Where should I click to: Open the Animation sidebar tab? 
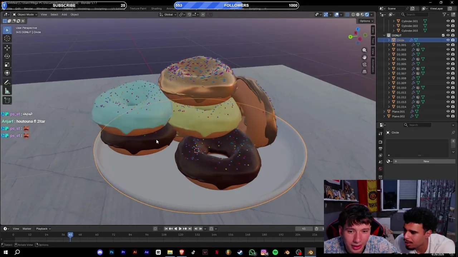click(373, 66)
